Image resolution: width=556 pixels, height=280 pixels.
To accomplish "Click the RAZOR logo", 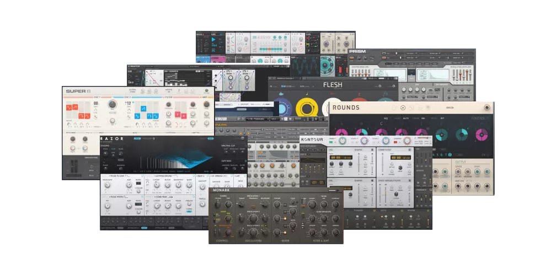I will click(x=112, y=138).
